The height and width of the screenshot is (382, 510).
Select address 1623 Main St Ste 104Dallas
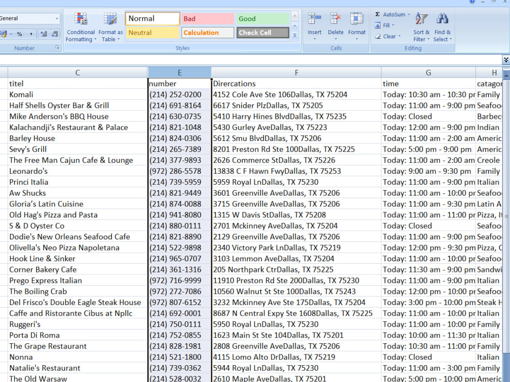click(x=296, y=335)
